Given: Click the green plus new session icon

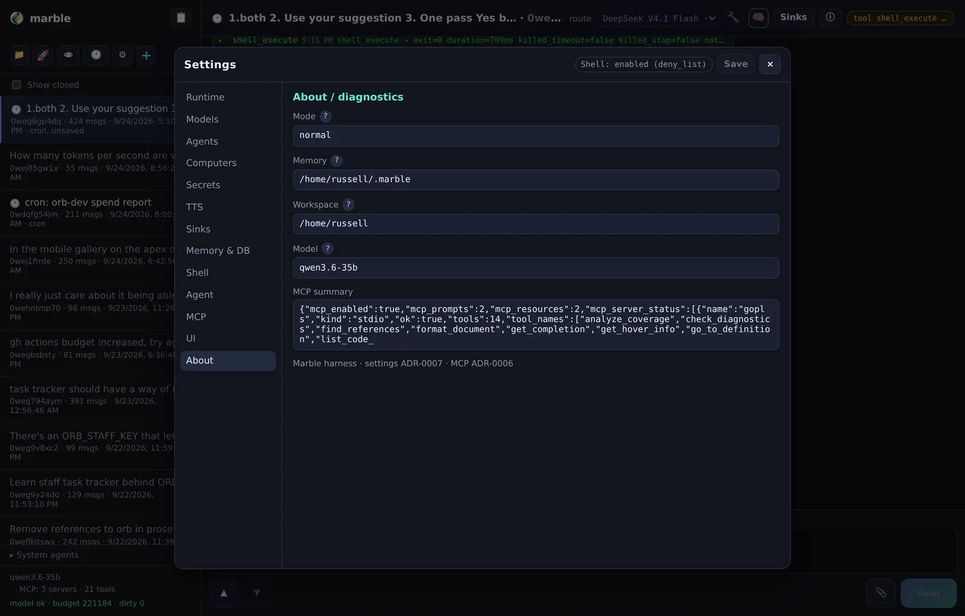Looking at the screenshot, I should point(146,55).
